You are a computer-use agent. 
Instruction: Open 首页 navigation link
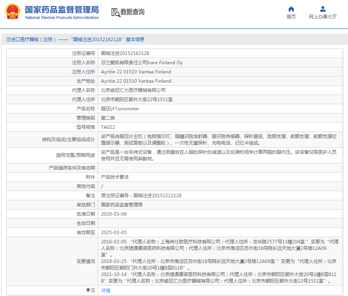(291, 17)
